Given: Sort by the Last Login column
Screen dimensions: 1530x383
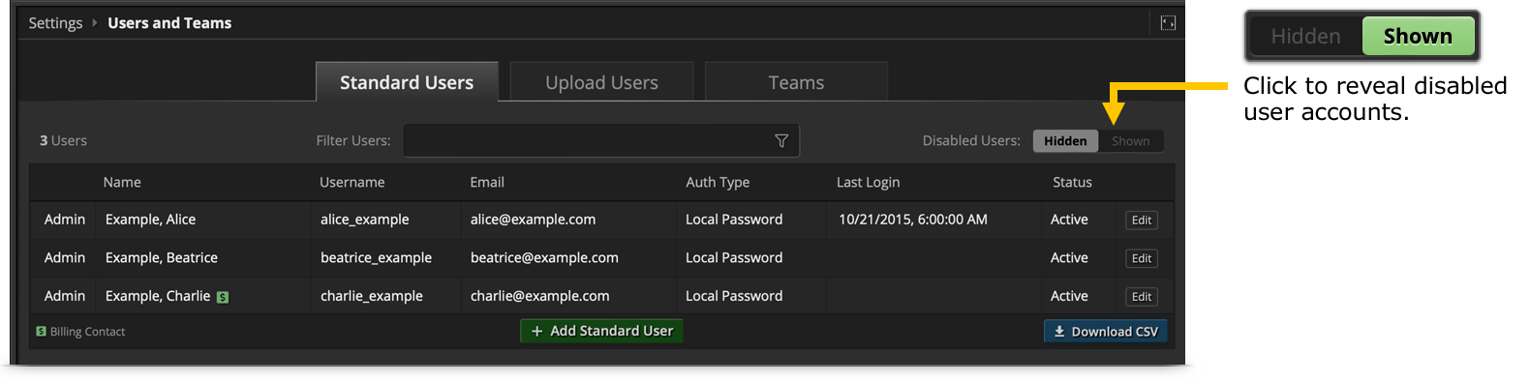Looking at the screenshot, I should click(x=868, y=182).
